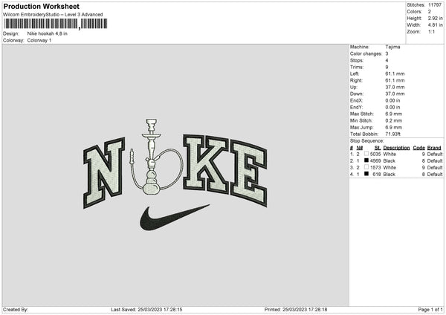
Task: Click the letter K in the embroidery preview
Action: coord(205,163)
